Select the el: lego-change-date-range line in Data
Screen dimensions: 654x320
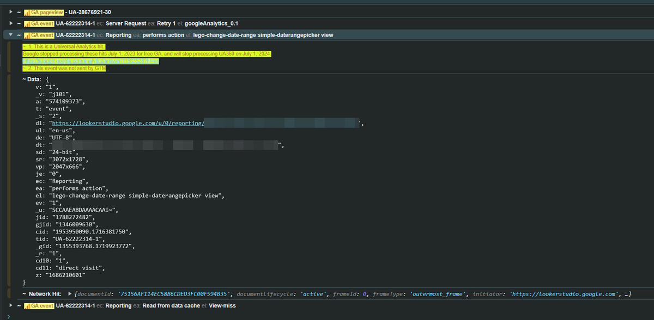pos(130,196)
